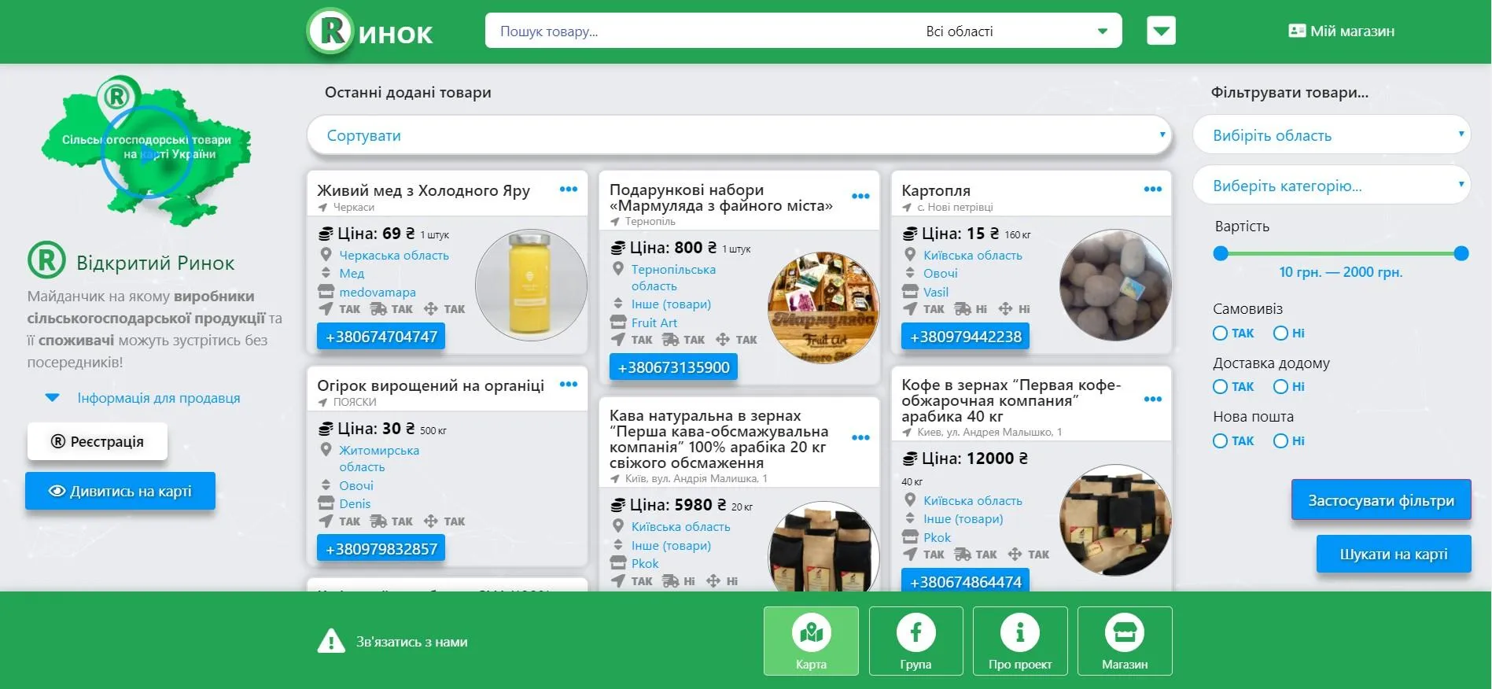
Task: Open the Вибіріть область dropdown
Action: [x=1332, y=135]
